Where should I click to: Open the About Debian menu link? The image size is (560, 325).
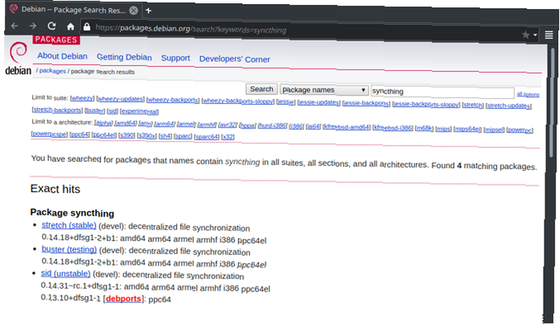point(62,56)
